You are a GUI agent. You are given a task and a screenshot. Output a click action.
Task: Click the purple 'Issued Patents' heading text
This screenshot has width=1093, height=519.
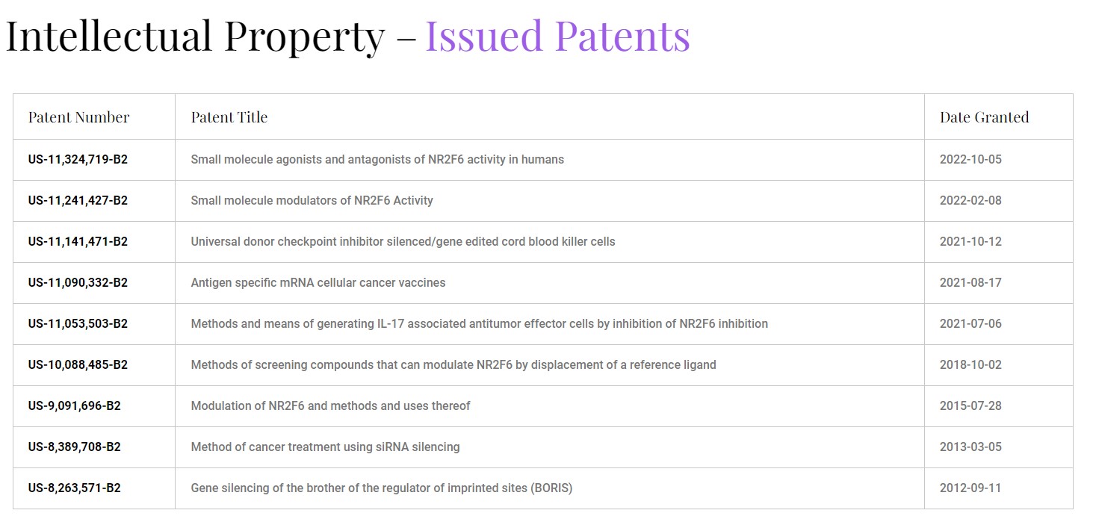tap(557, 36)
